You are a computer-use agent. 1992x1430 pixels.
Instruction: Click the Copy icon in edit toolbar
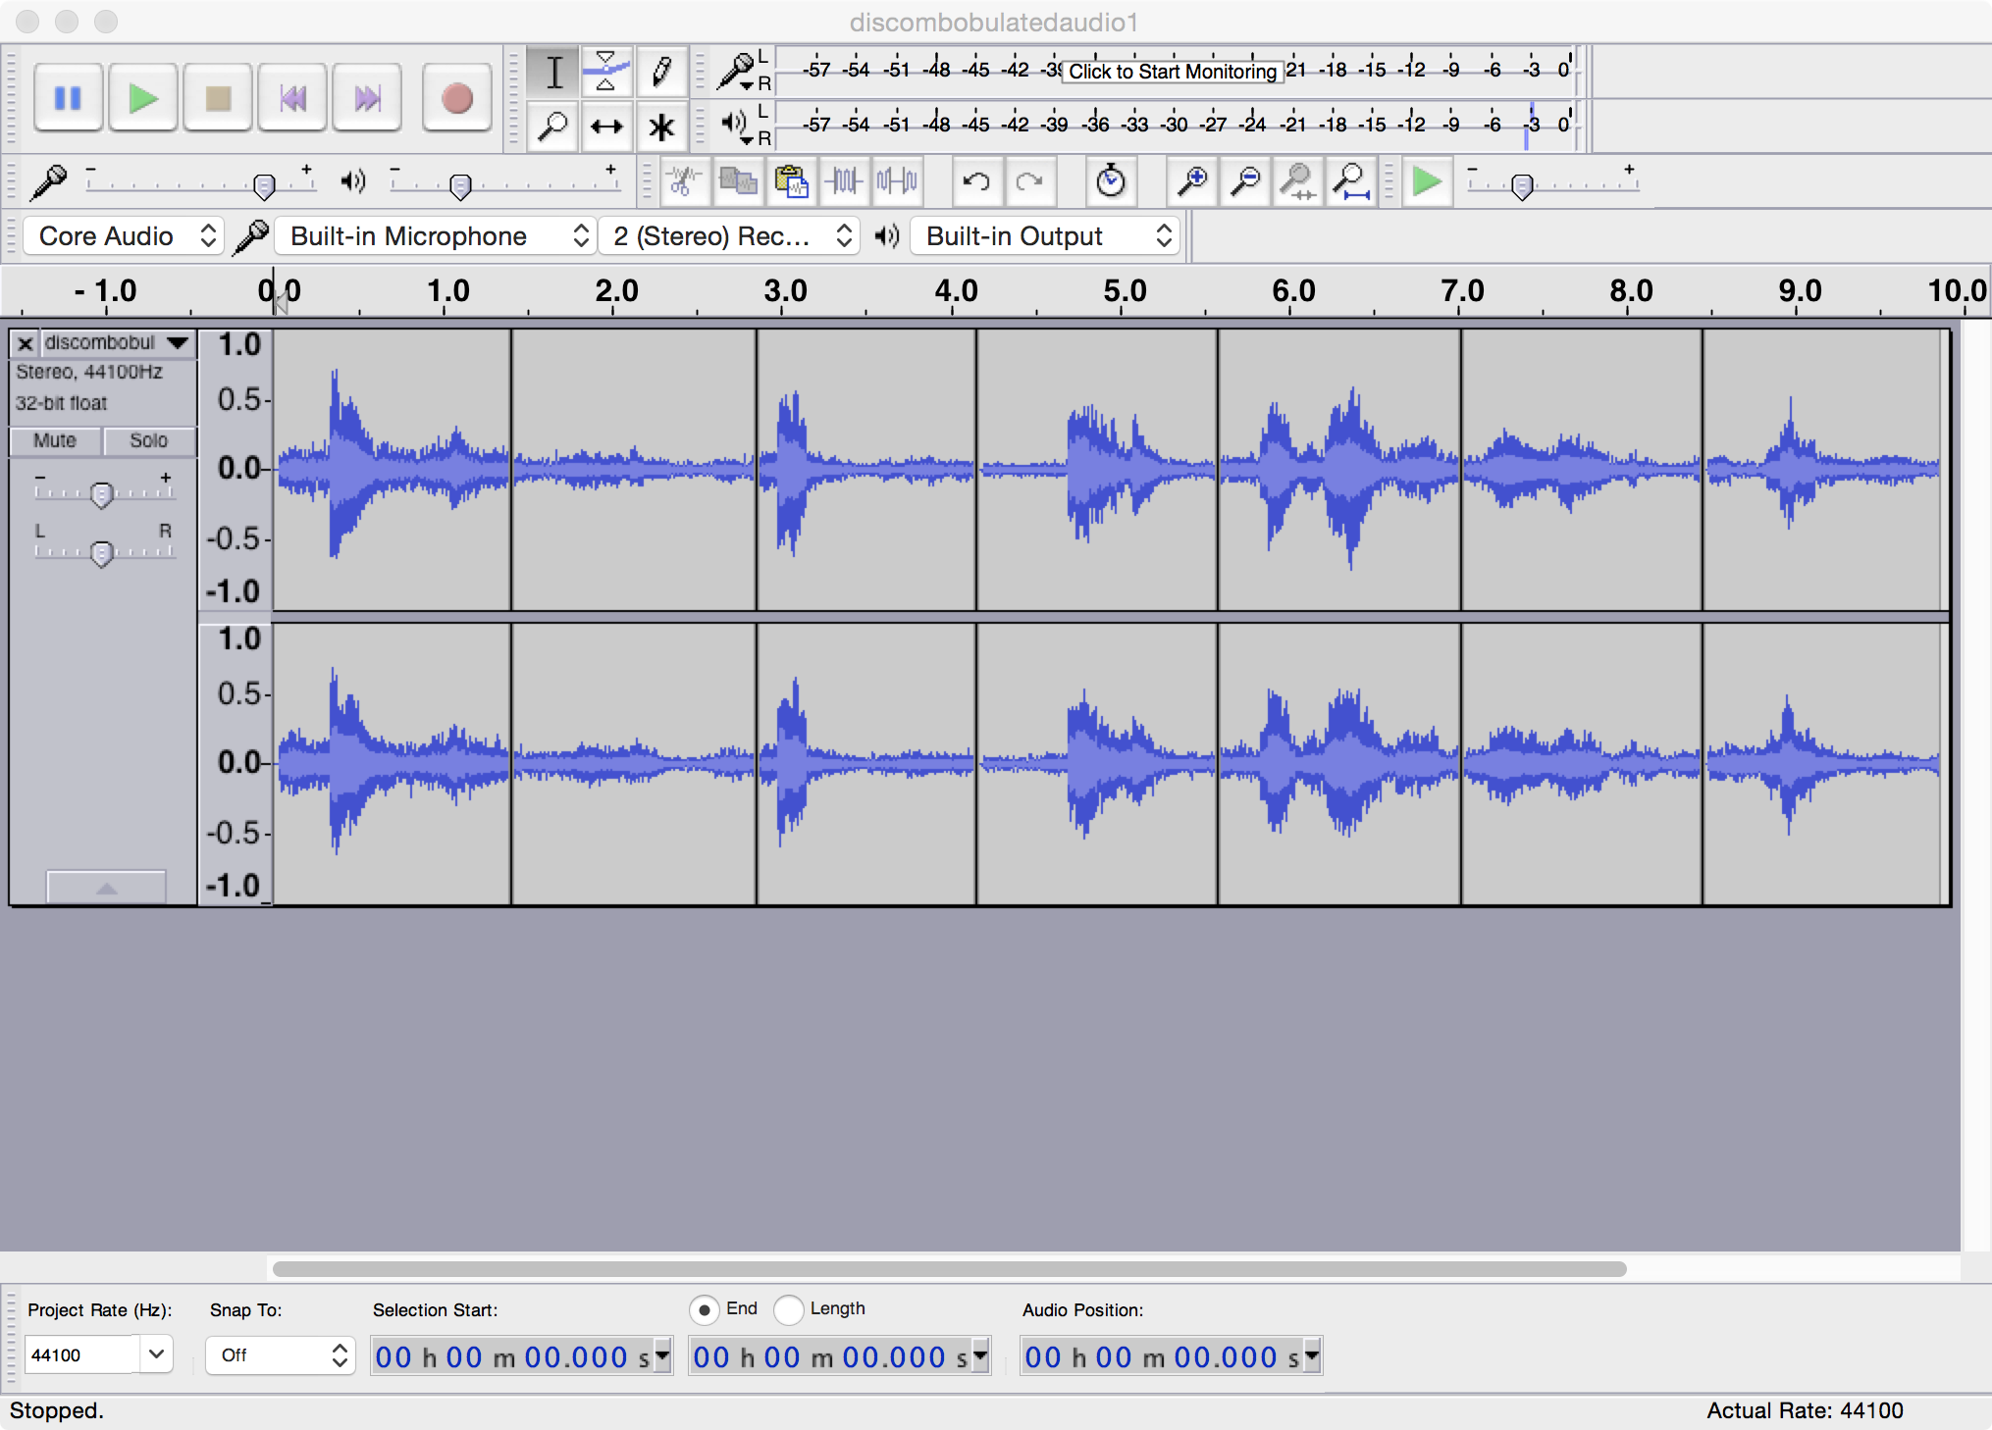(738, 181)
